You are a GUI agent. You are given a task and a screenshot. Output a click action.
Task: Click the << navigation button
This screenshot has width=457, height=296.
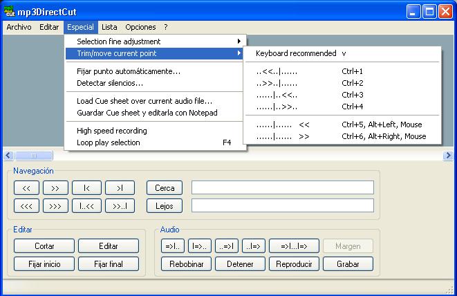click(x=26, y=188)
